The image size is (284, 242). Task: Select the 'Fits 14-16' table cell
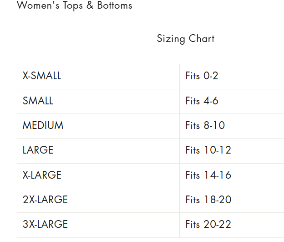(x=208, y=175)
